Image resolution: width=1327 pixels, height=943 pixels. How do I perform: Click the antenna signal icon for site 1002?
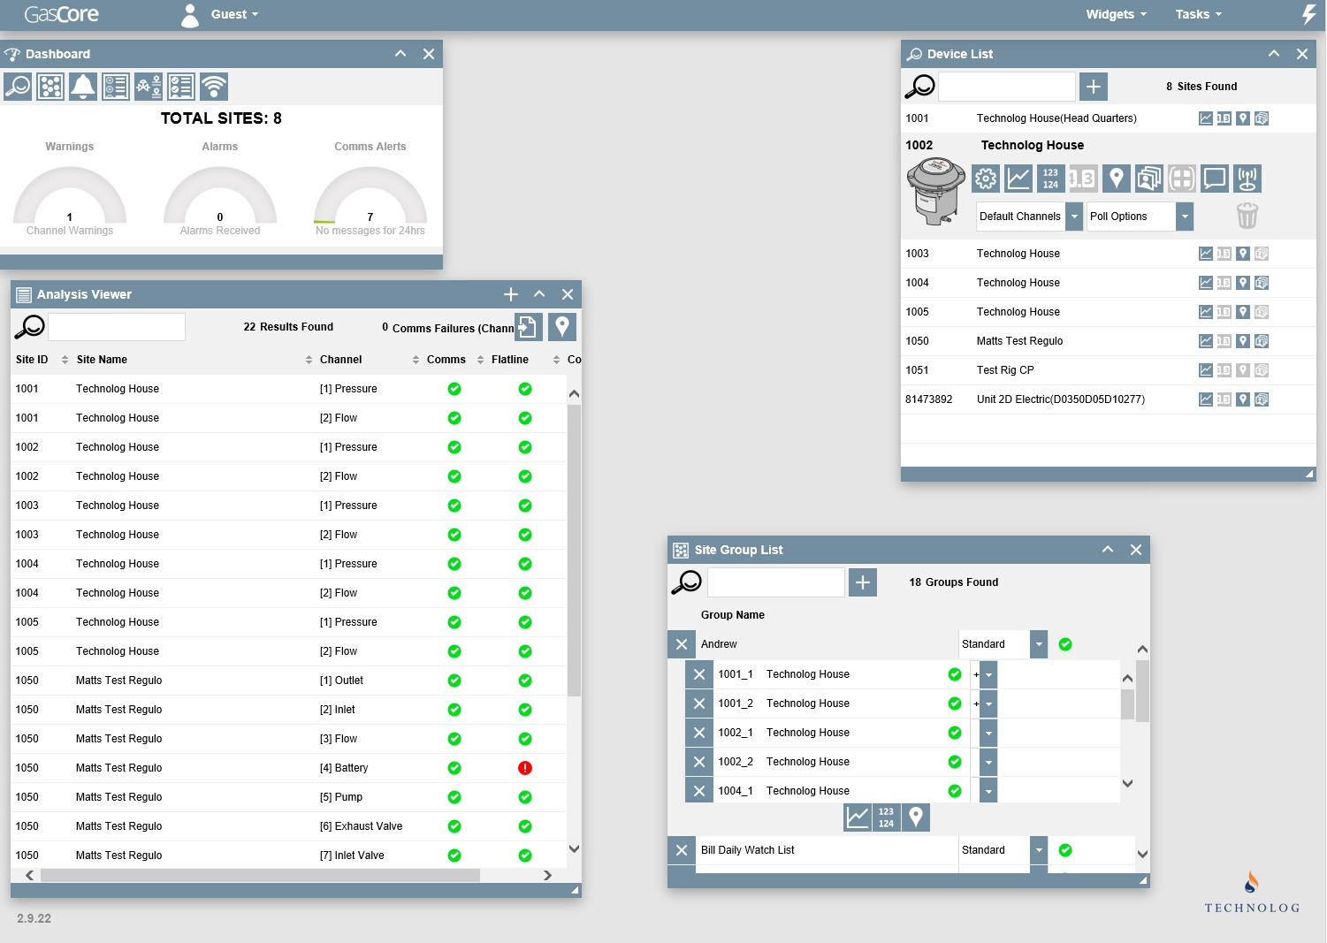pos(1247,179)
